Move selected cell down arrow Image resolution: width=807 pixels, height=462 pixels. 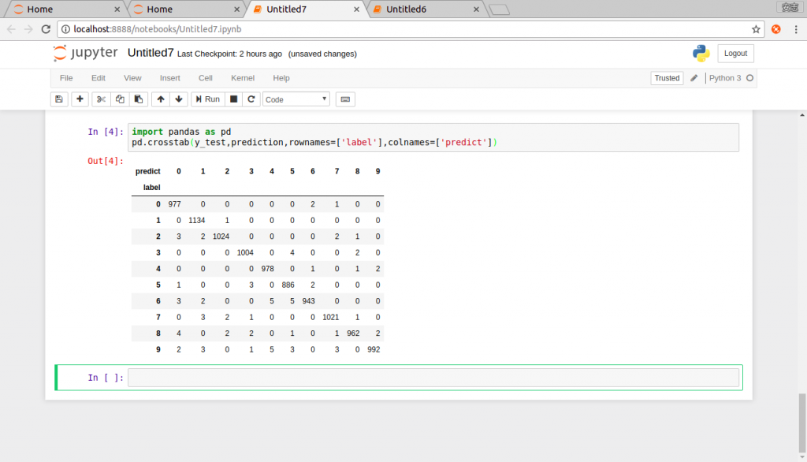coord(179,99)
